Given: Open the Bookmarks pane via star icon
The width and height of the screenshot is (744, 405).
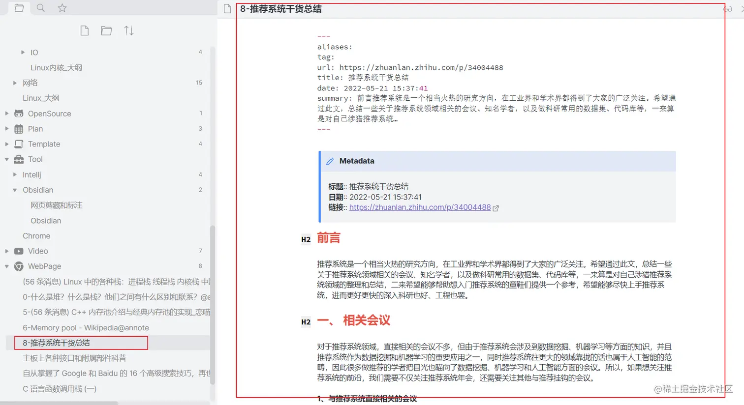Looking at the screenshot, I should (x=61, y=8).
